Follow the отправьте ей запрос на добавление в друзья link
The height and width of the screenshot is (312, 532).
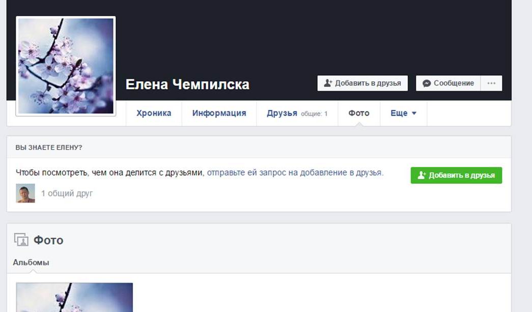coord(295,173)
